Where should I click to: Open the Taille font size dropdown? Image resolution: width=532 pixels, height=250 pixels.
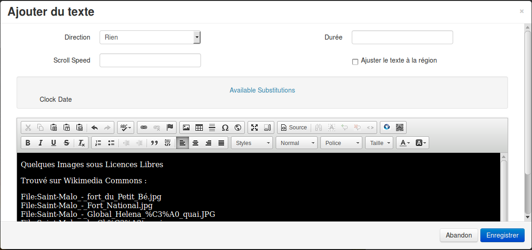[x=379, y=143]
